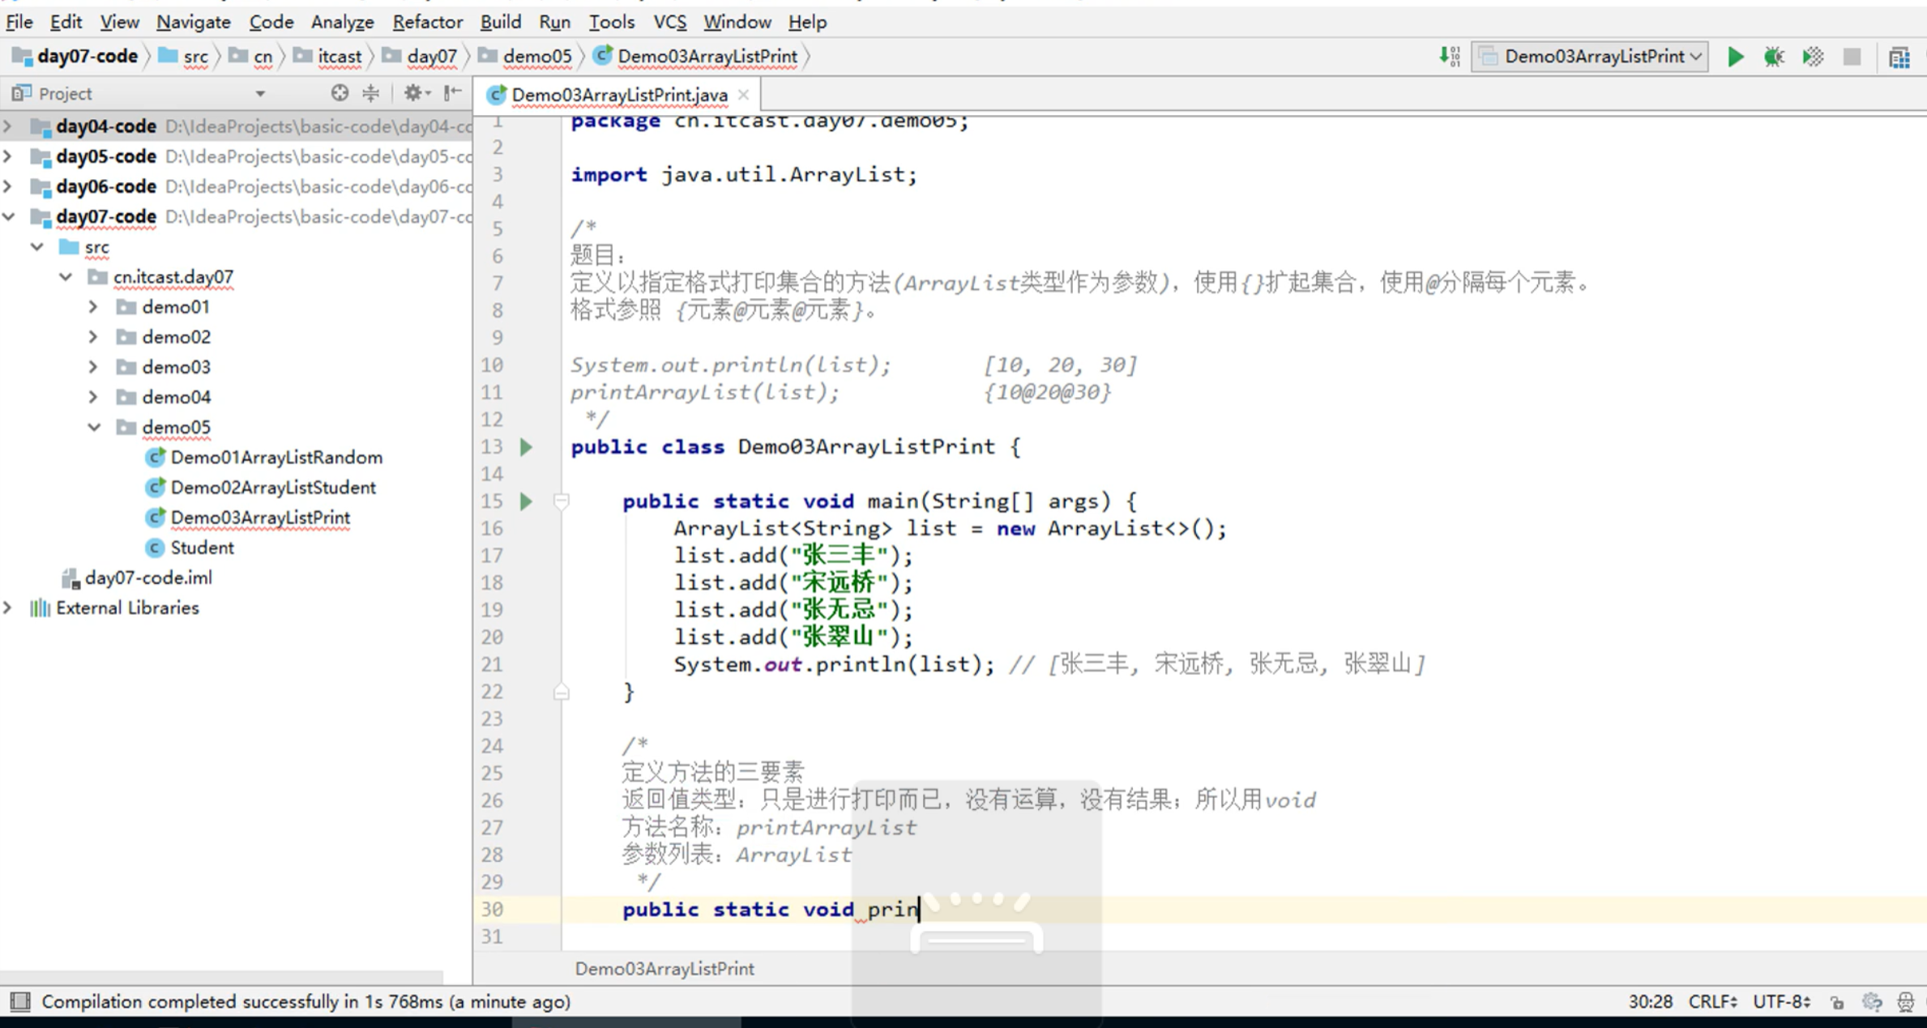
Task: Click scroll from source target icon
Action: (x=340, y=93)
